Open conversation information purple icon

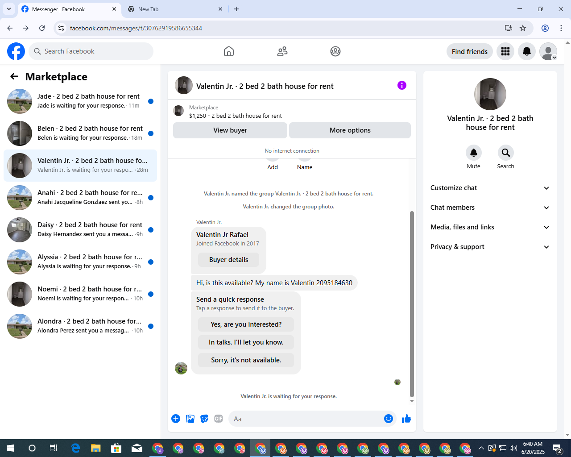tap(402, 85)
